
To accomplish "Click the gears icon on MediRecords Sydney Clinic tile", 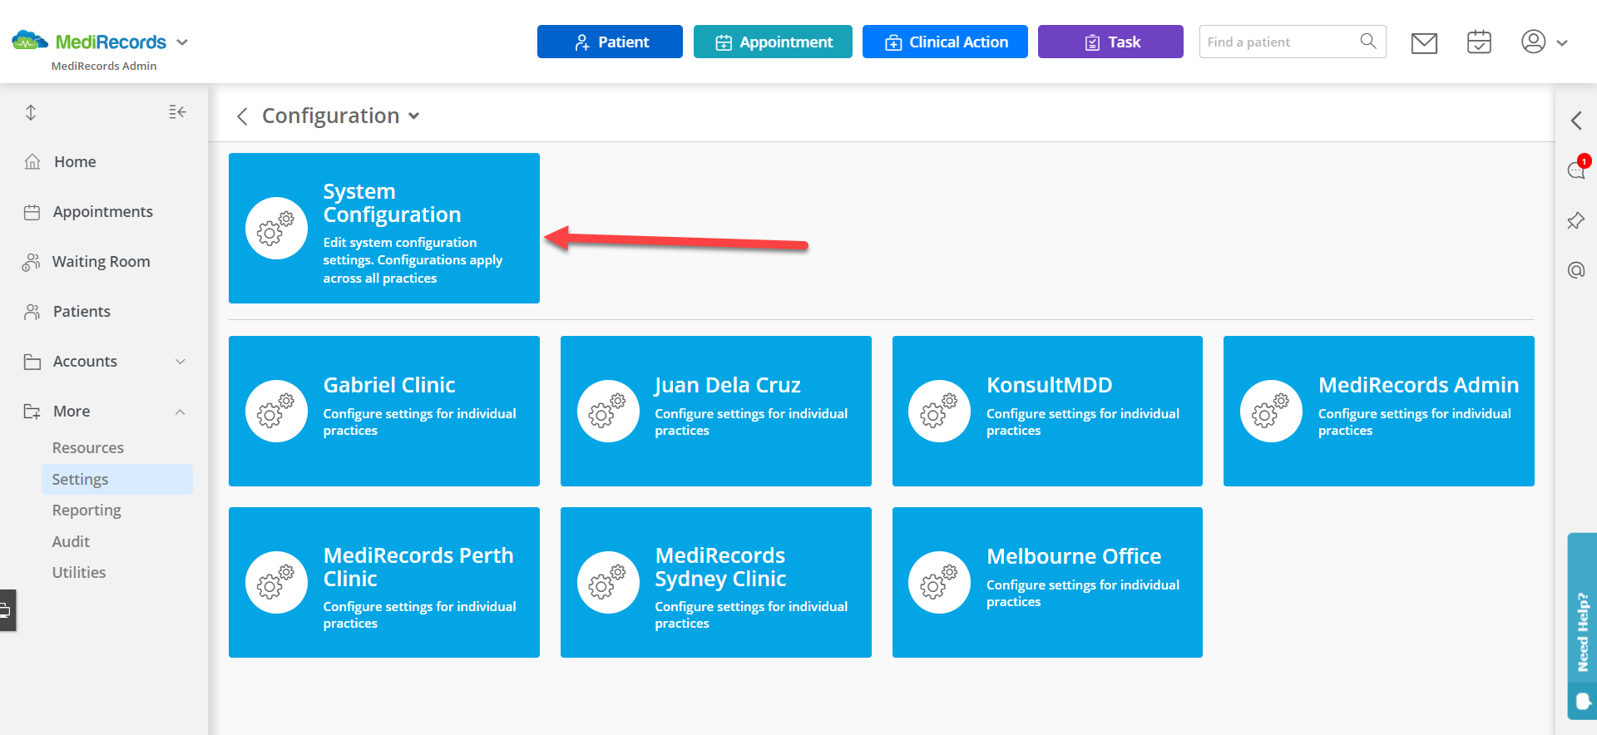I will (x=608, y=582).
